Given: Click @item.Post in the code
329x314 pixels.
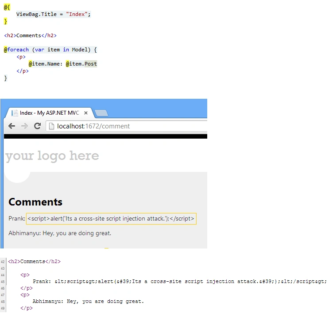Looking at the screenshot, I should 81,64.
